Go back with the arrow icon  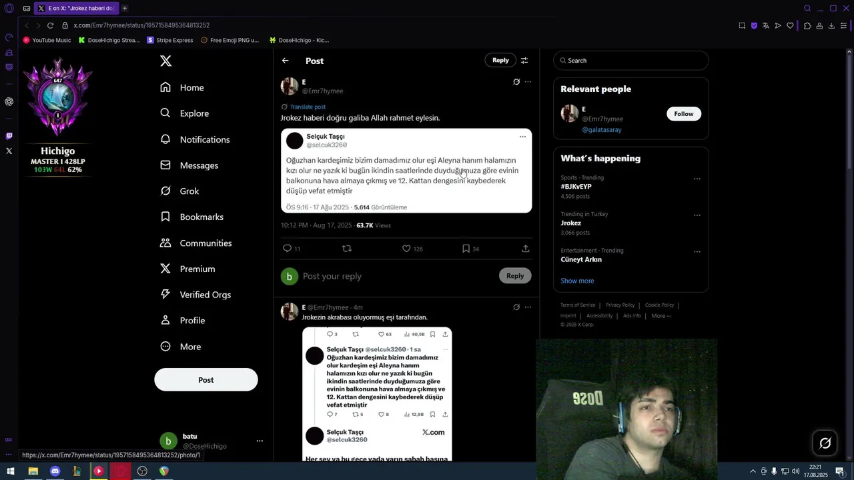coord(286,61)
